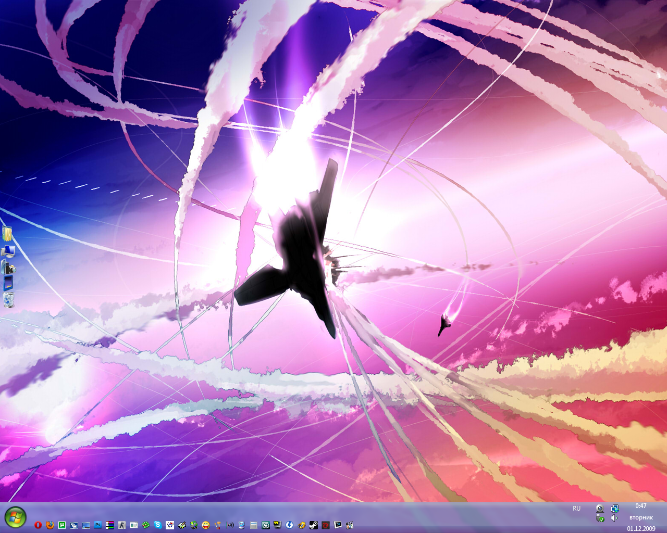Click the sound waves speaker icon in quick launch
Screen dimensions: 667x533
tap(230, 525)
